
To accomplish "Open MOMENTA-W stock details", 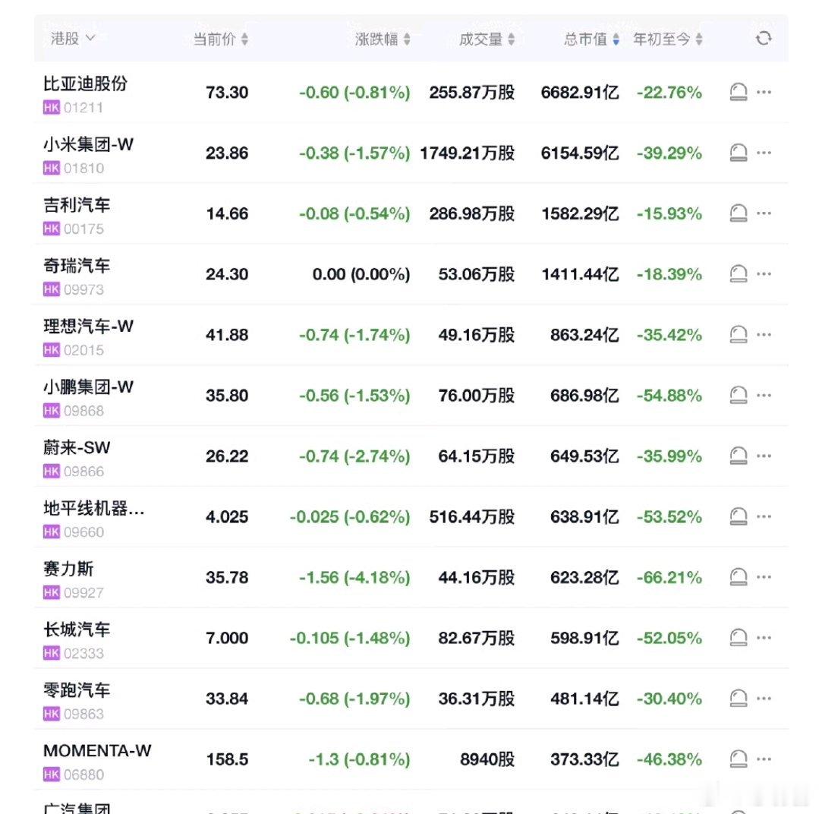I will 97,750.
